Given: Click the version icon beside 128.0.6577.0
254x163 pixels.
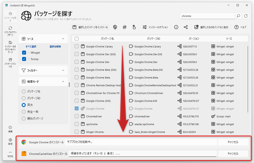Looking at the screenshot, I should pos(179,46).
